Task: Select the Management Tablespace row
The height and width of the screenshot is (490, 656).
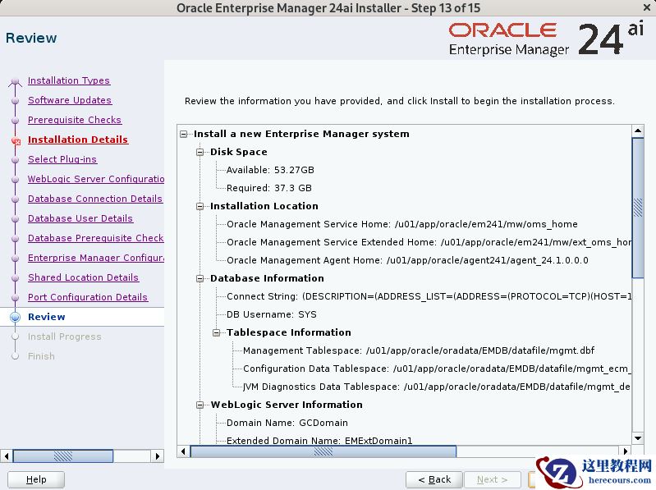Action: pos(419,350)
